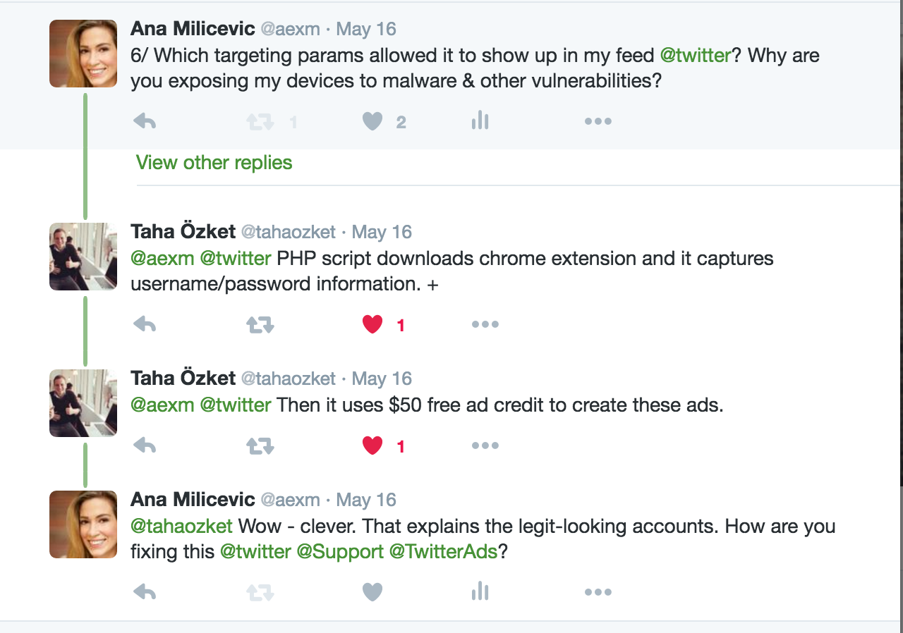
Task: Click View other replies link
Action: point(214,163)
